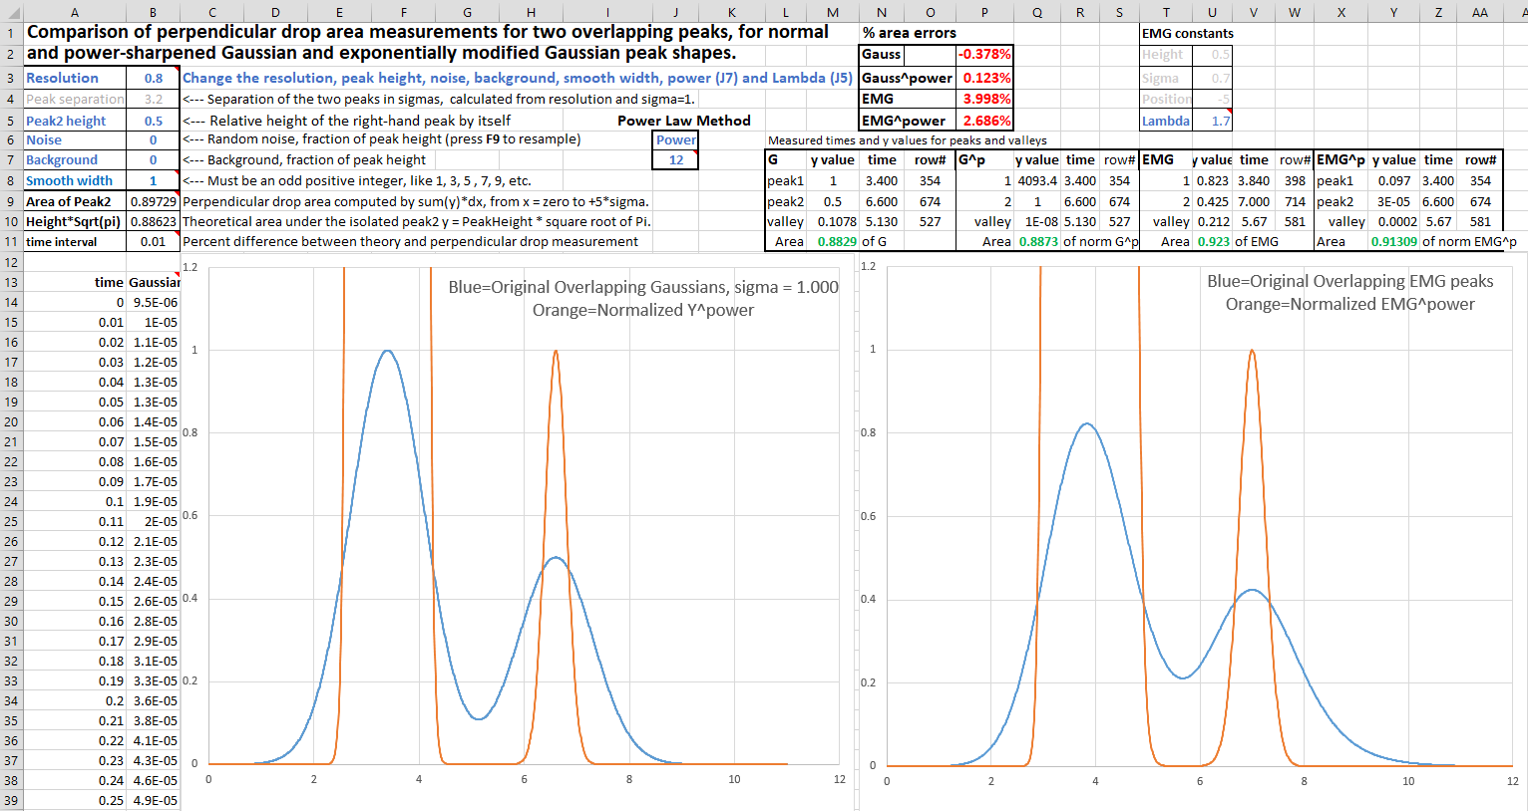Select the Resolution value cell showing 0.8
This screenshot has width=1528, height=811.
(x=153, y=78)
